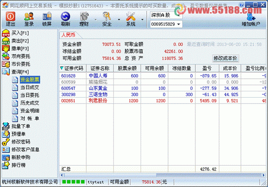Select the 三诺生物 stock row

[x=163, y=94]
